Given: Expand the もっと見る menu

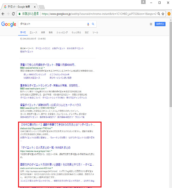Looking at the screenshot, I should (x=76, y=32).
